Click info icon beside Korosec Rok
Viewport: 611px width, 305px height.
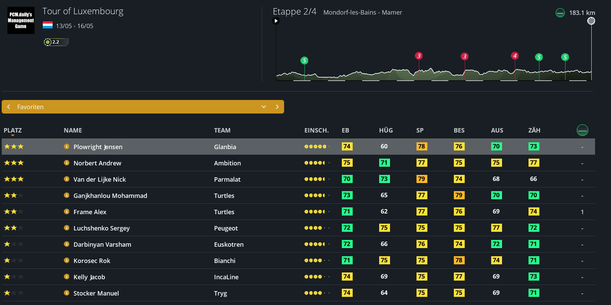coord(67,260)
